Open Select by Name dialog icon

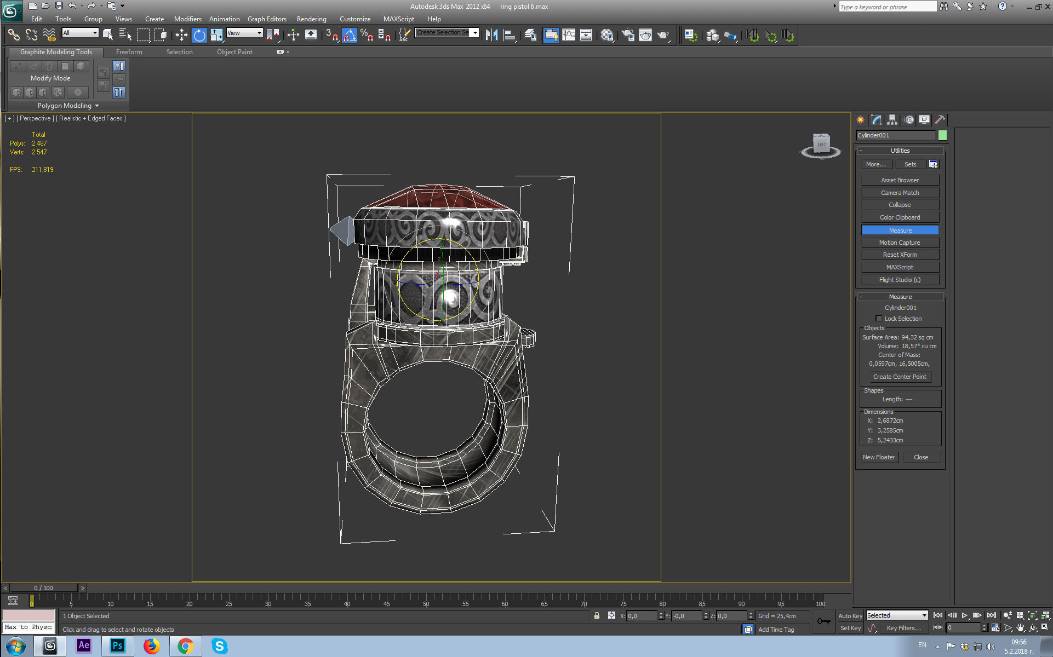click(x=125, y=36)
